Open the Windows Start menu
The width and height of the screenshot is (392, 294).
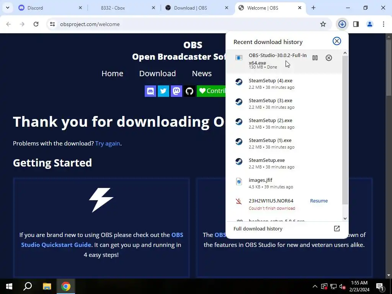point(9,286)
